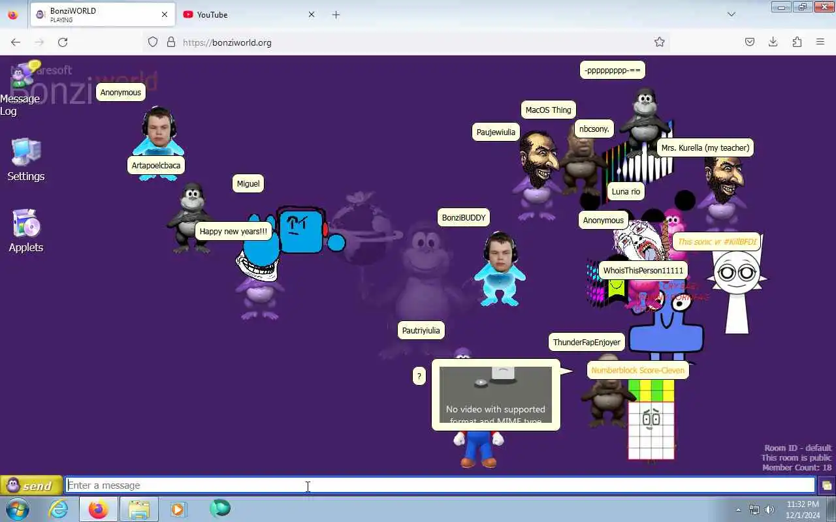The height and width of the screenshot is (522, 836).
Task: Click the MacOS Thing name tag
Action: click(x=549, y=110)
